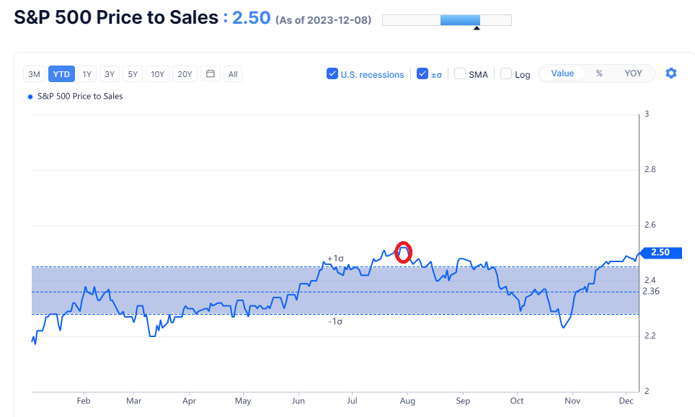Screen dimensions: 695x417
Task: Switch to the 10Y time range
Action: [157, 73]
